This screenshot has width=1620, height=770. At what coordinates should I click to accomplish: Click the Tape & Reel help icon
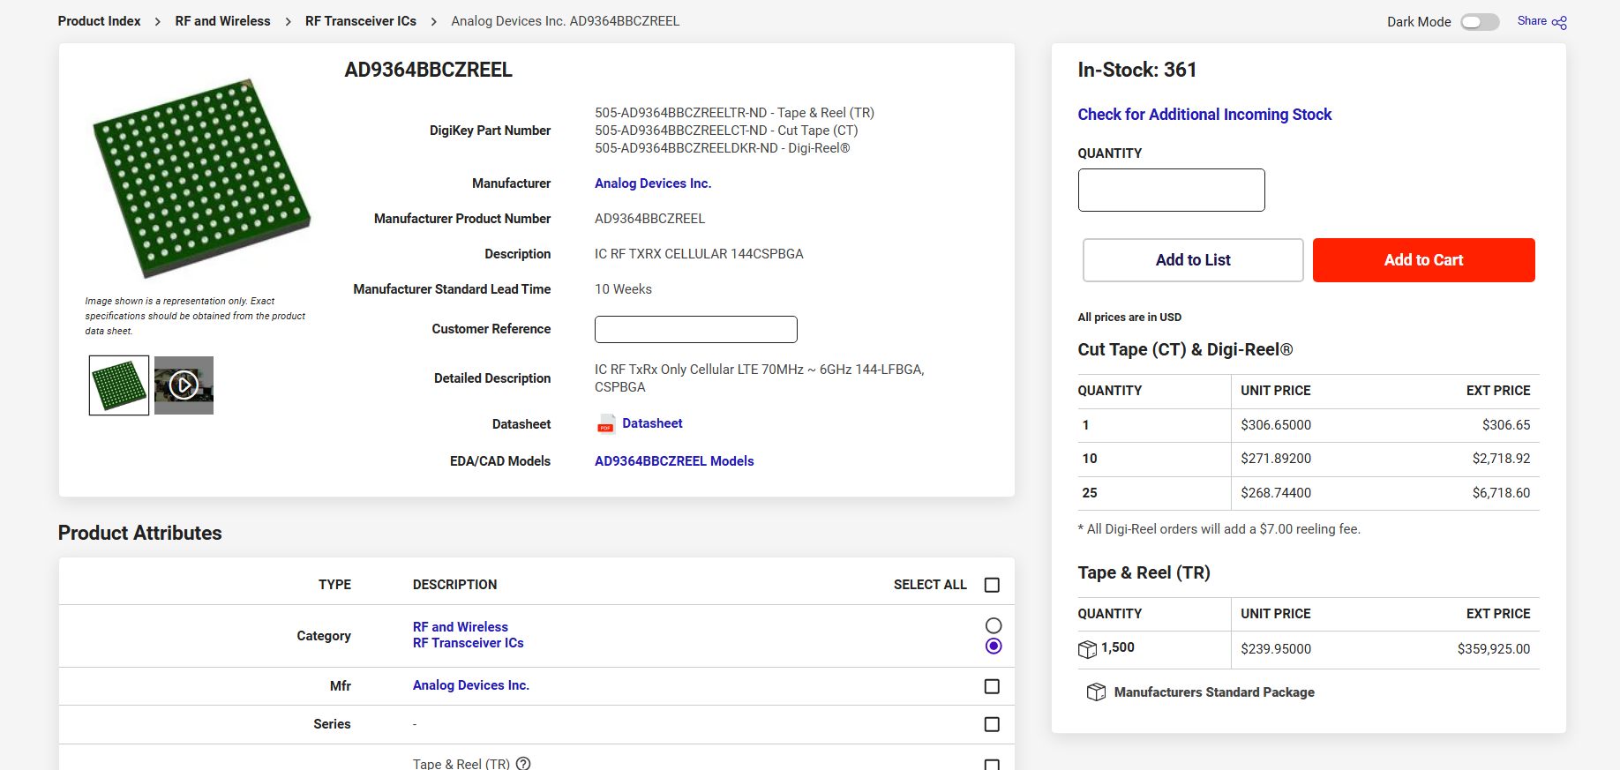(x=523, y=764)
